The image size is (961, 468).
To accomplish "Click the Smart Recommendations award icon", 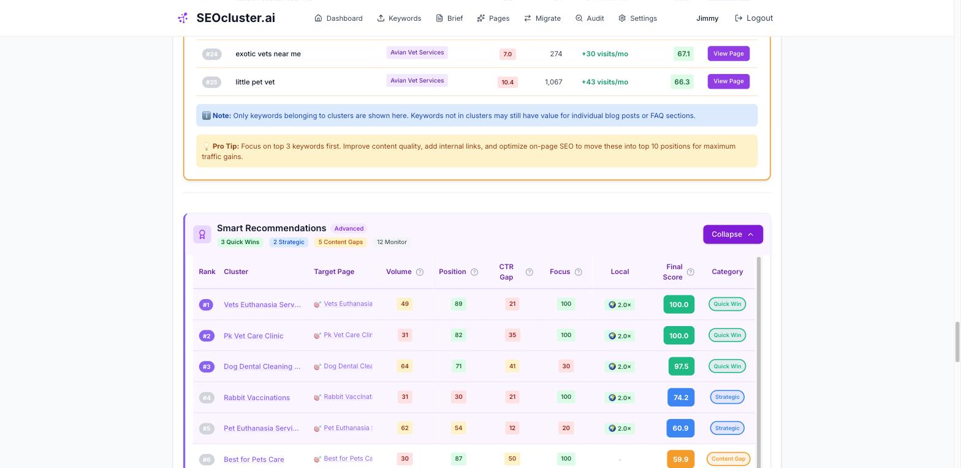I will click(202, 234).
